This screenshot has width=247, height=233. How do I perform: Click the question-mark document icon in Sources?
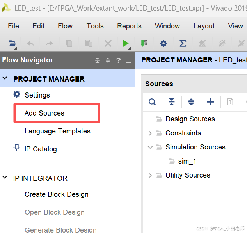pyautogui.click(x=230, y=102)
